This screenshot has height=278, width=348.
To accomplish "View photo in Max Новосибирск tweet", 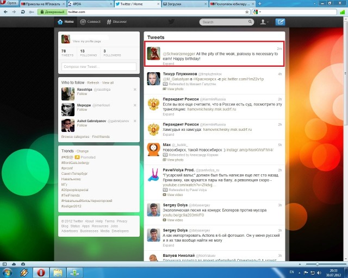I will click(x=173, y=160).
